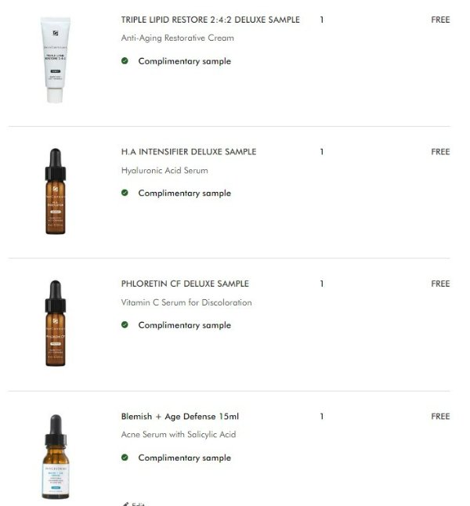This screenshot has height=506, width=470.
Task: Click green checkmark beside Phloretin CF sample
Action: 125,324
